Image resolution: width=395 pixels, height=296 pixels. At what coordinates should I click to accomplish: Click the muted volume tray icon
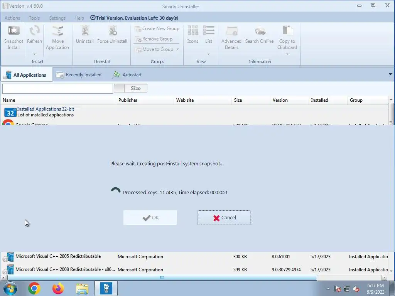(356, 289)
